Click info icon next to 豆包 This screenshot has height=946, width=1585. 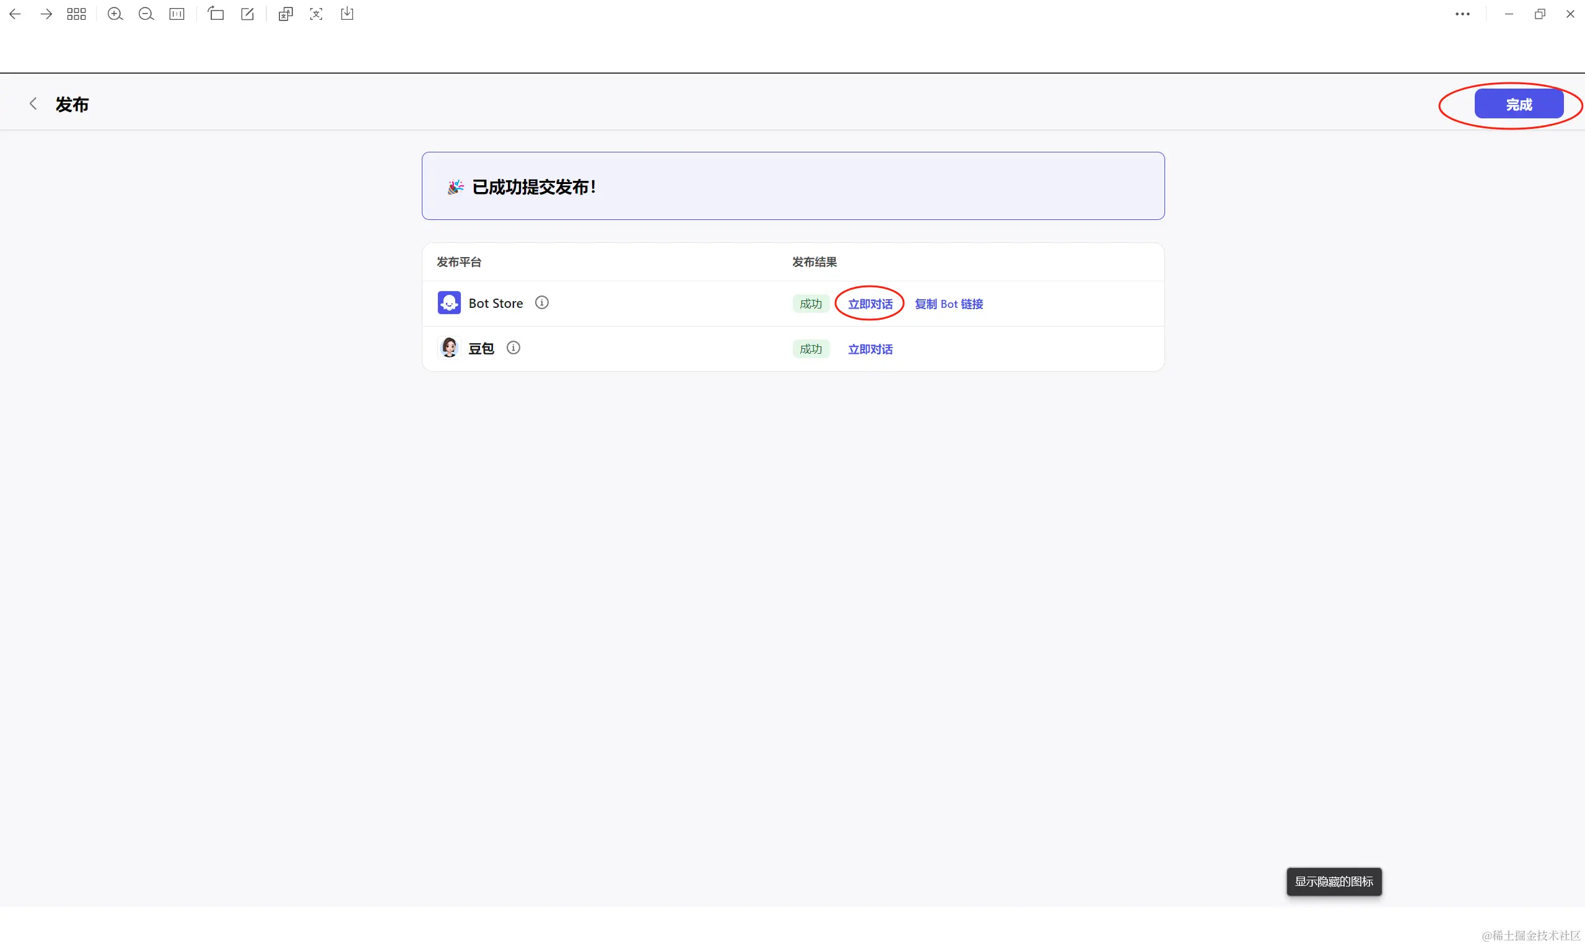(x=513, y=348)
